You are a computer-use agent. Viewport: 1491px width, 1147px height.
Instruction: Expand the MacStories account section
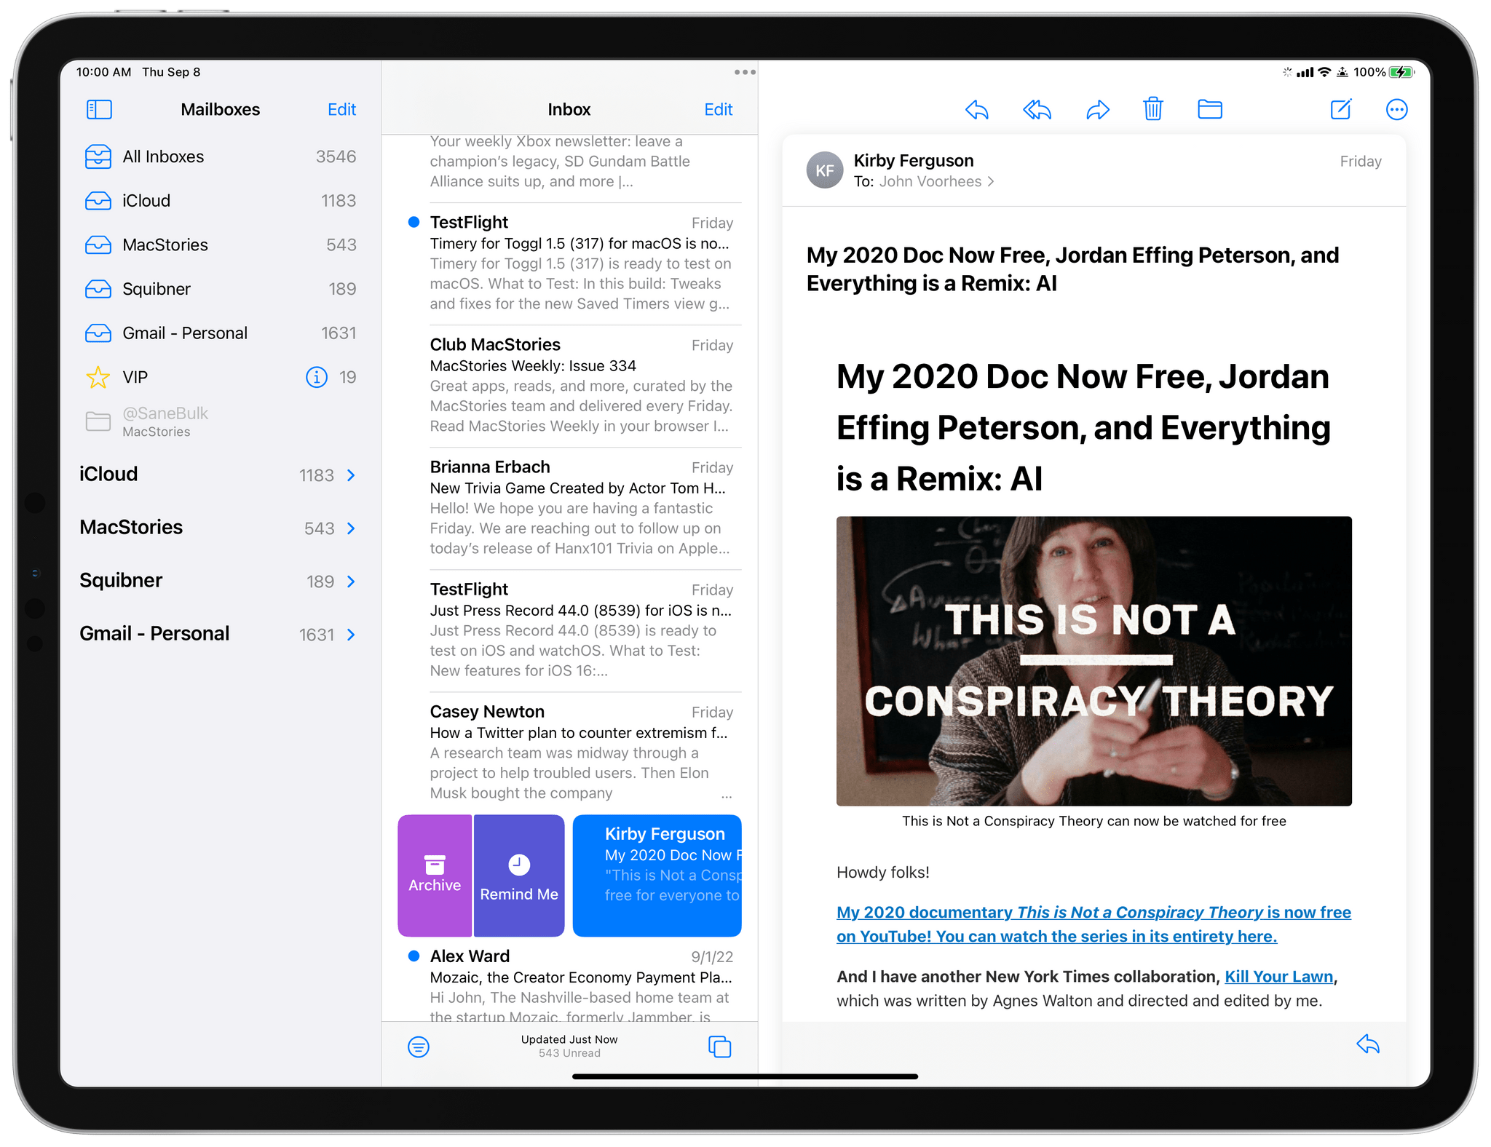click(x=218, y=528)
